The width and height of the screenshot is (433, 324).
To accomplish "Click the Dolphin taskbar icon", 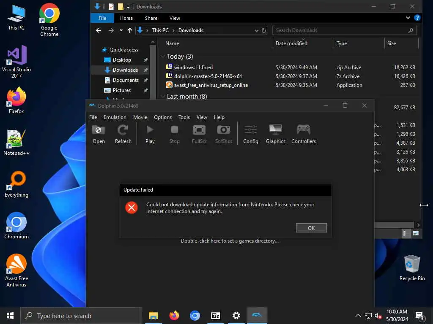I will pyautogui.click(x=257, y=316).
